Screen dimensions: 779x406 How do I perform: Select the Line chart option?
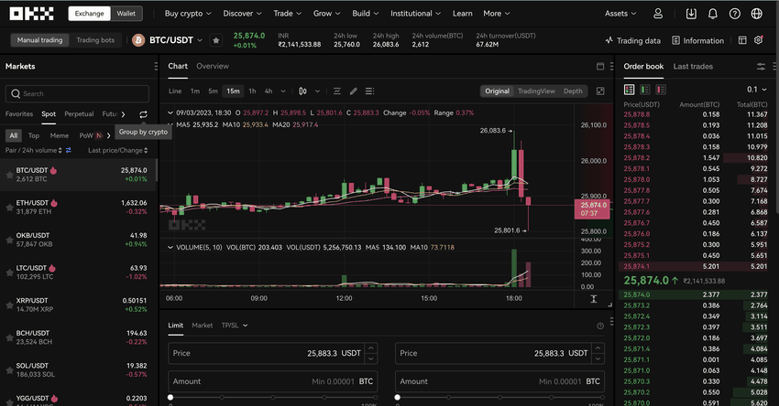(175, 91)
